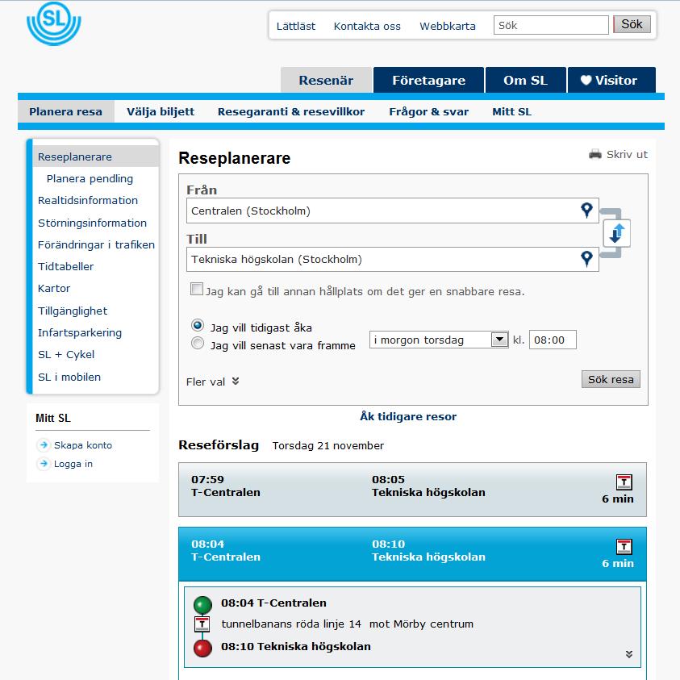680x680 pixels.
Task: Click the Från field with Centralen (Stockholm)
Action: point(393,211)
